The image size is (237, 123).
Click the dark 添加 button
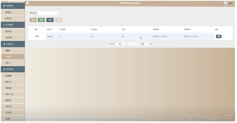click(50, 20)
